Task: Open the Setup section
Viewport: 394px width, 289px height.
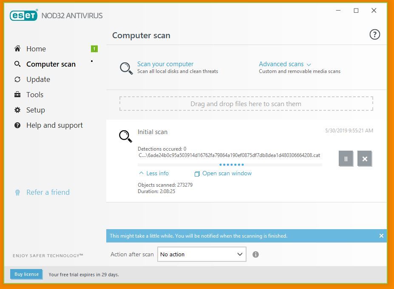Action: pos(35,110)
